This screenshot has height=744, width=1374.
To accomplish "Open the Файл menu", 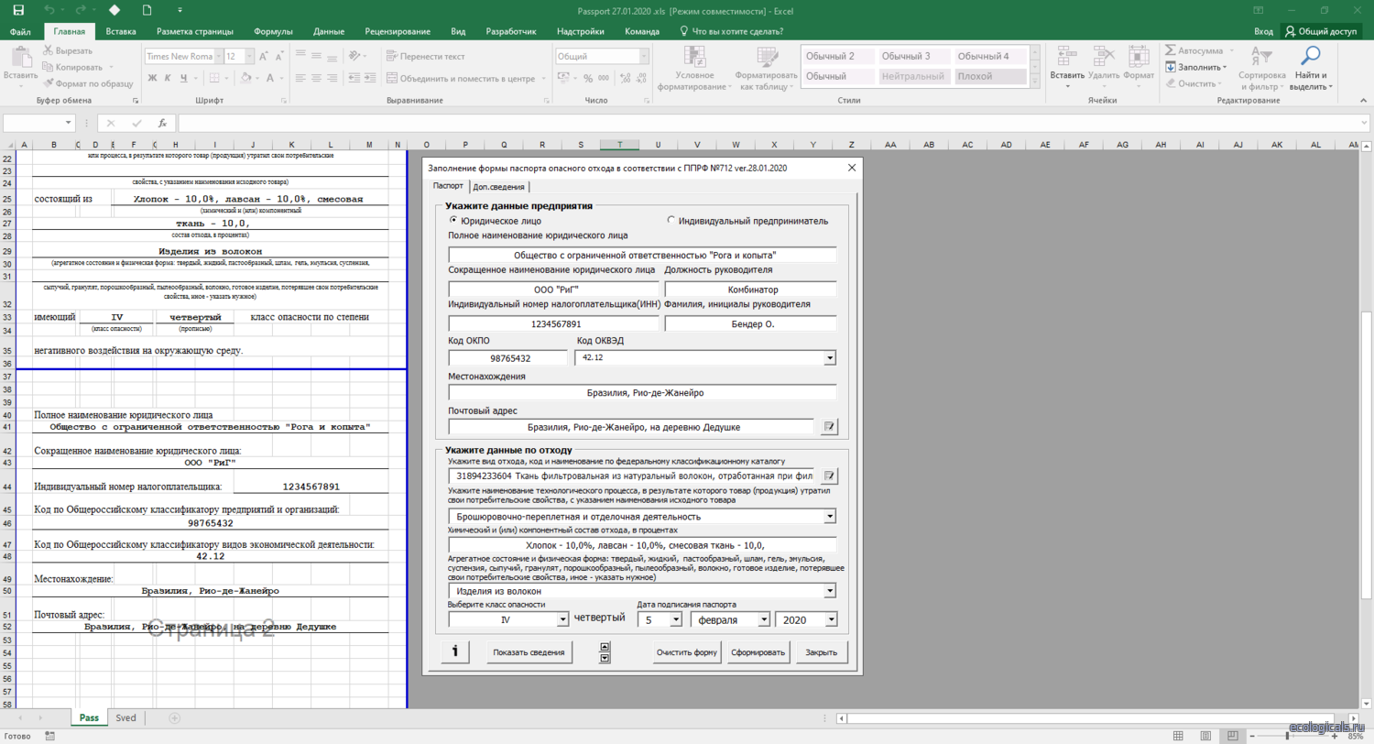I will 21,31.
